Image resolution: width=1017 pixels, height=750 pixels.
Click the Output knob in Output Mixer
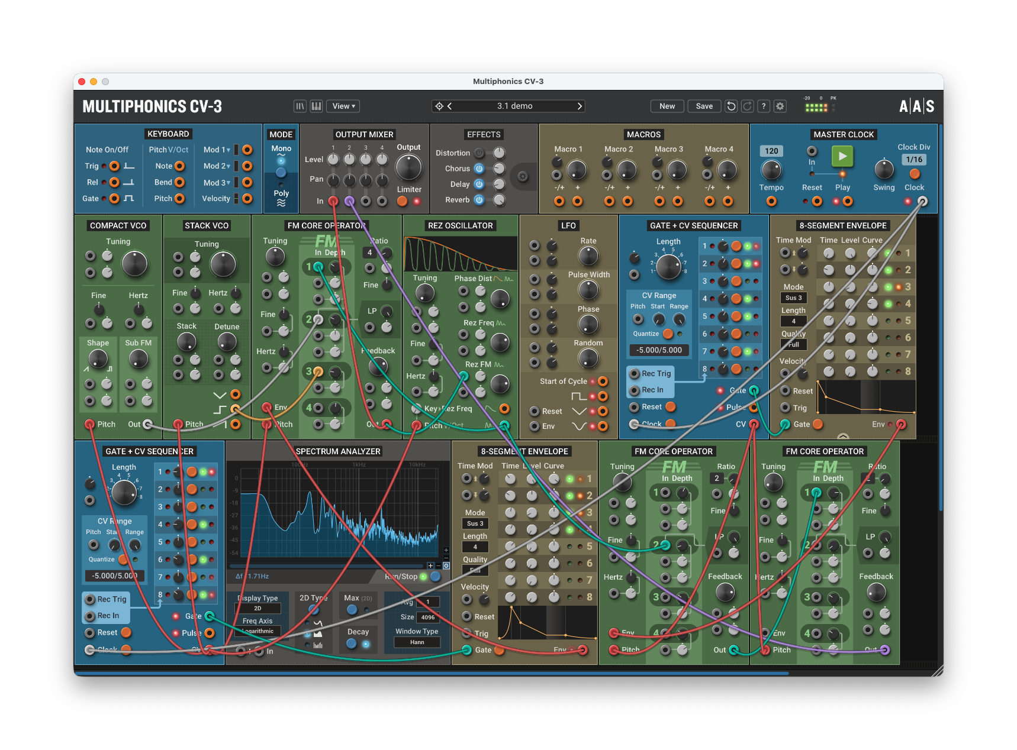click(x=408, y=168)
